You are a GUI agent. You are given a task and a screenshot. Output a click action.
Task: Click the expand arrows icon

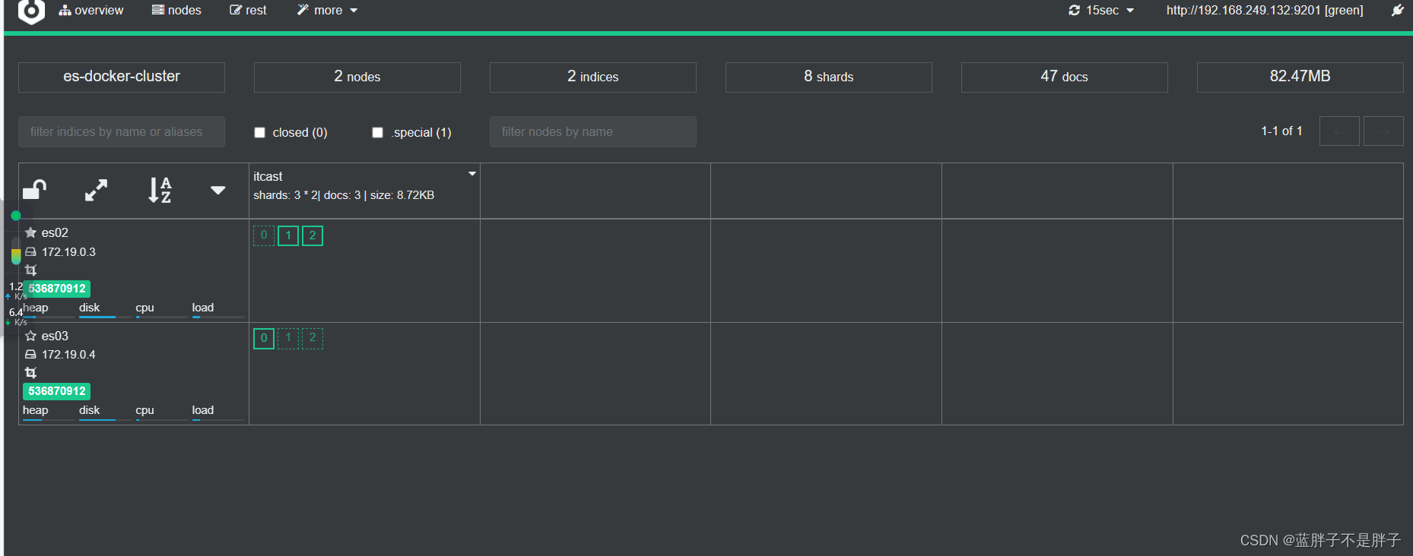tap(96, 190)
